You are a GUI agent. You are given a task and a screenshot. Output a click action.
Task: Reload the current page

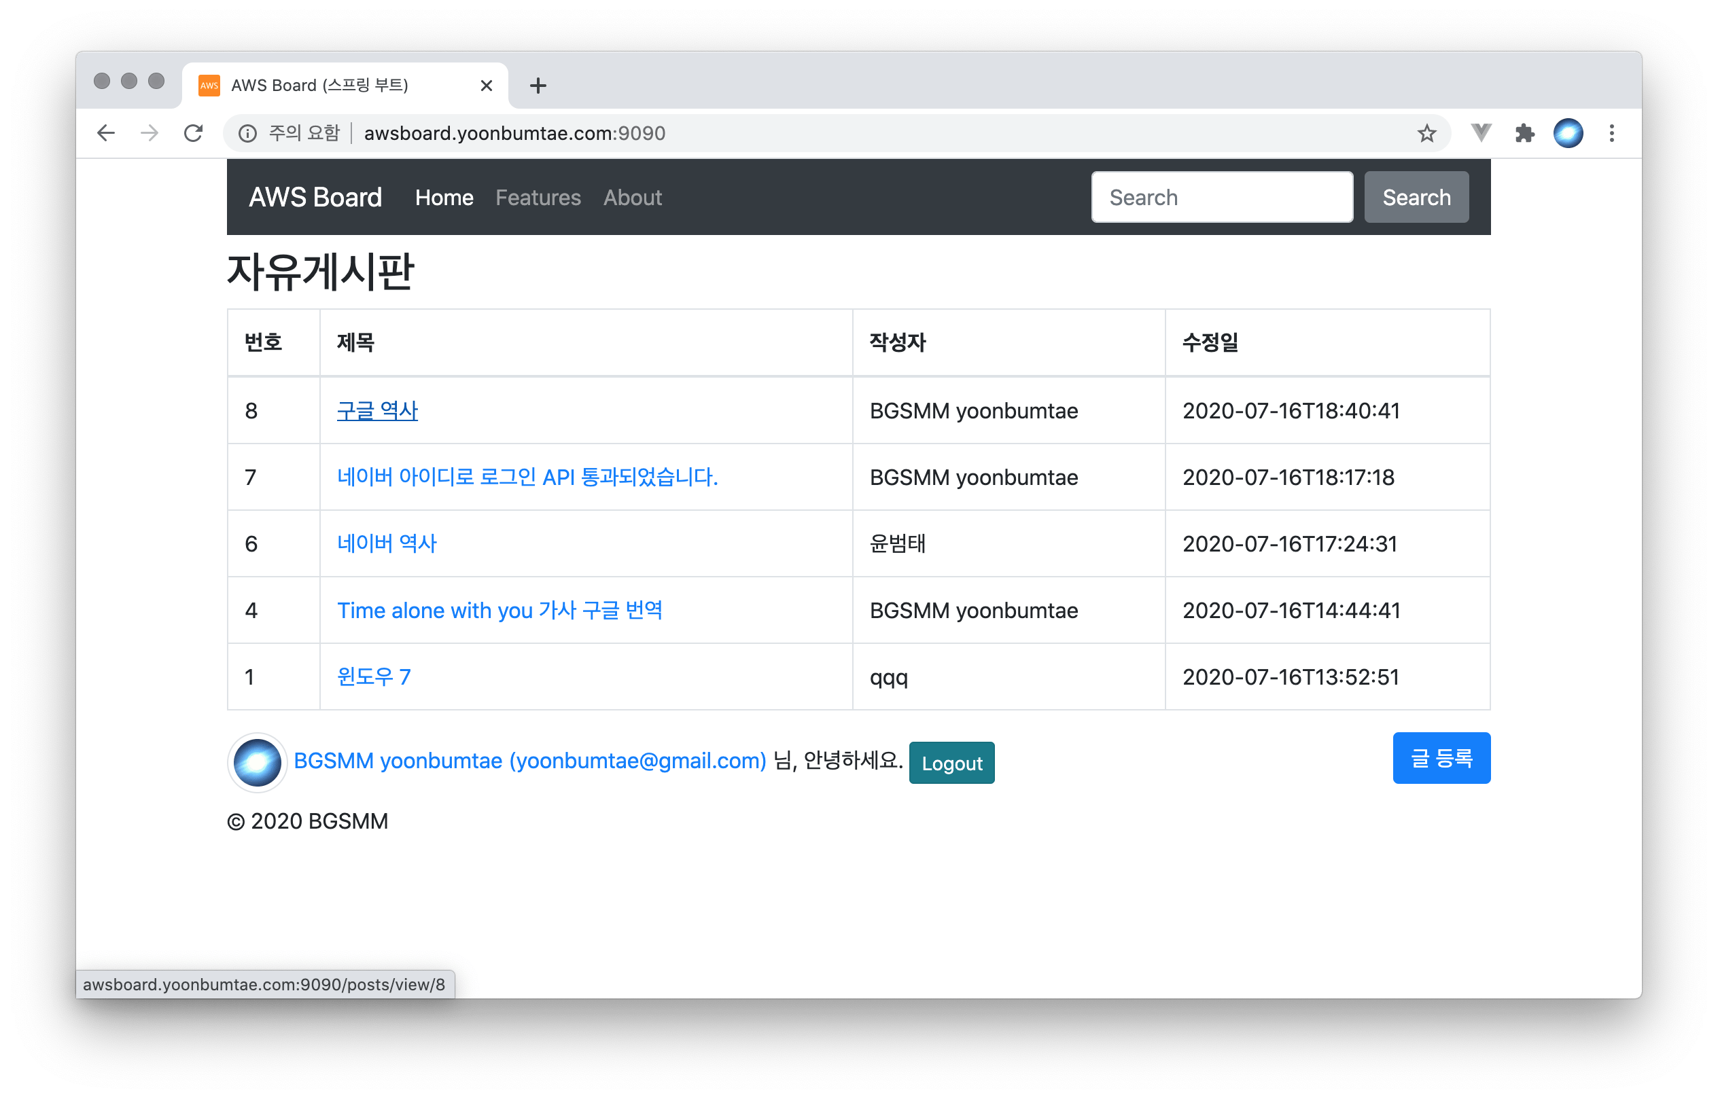click(194, 133)
